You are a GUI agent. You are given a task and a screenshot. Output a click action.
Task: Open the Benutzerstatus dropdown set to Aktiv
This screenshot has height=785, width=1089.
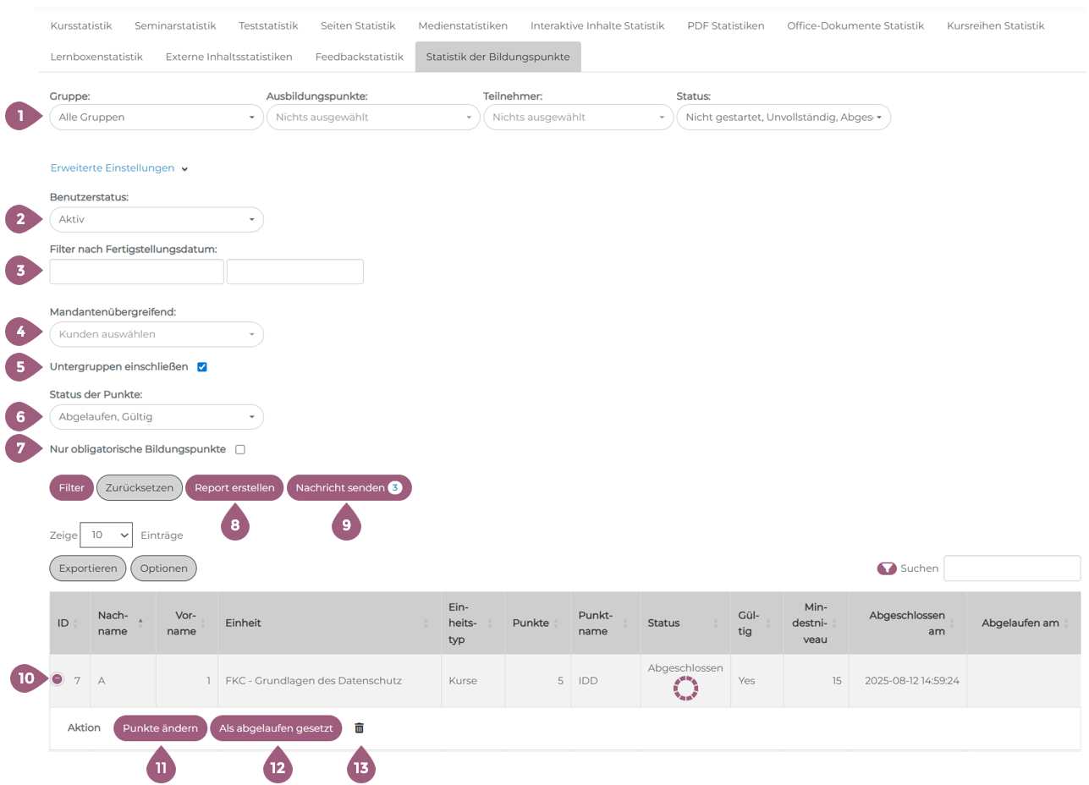(157, 220)
